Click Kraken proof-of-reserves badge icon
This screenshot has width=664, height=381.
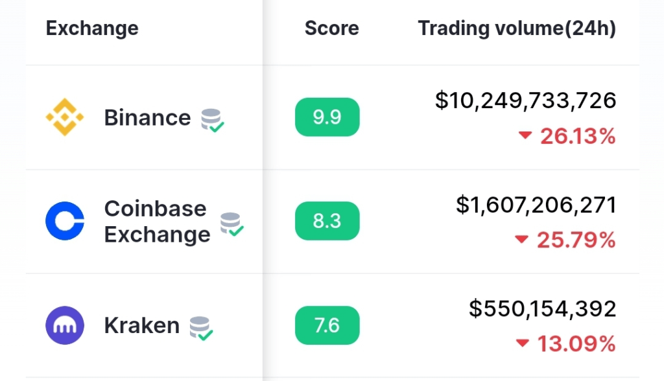[x=201, y=329]
